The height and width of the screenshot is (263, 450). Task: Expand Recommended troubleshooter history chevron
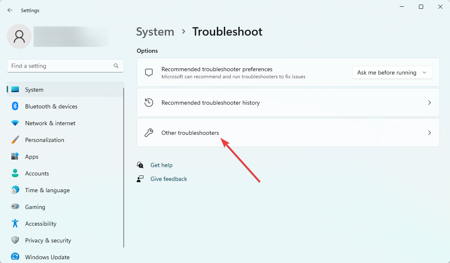429,103
